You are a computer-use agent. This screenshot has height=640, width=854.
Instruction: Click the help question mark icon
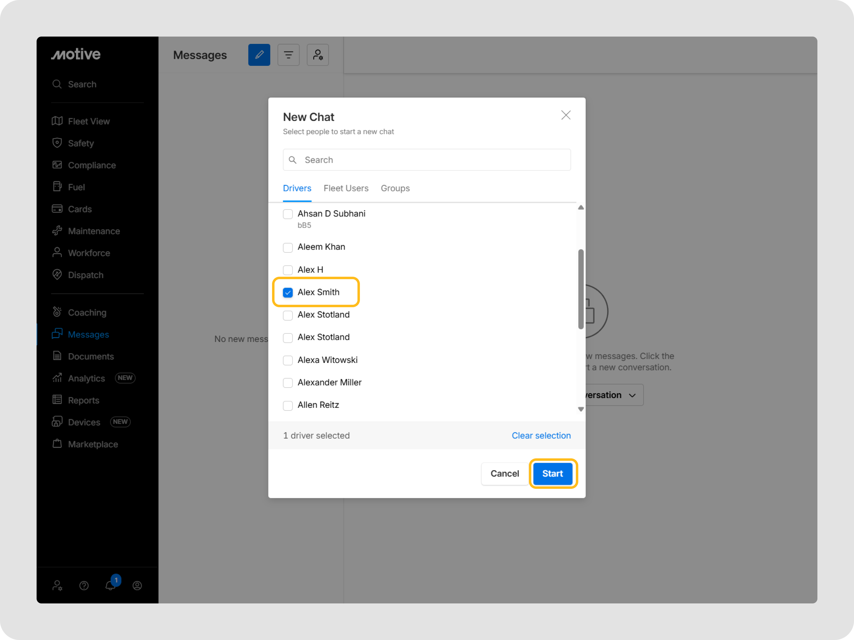[84, 586]
